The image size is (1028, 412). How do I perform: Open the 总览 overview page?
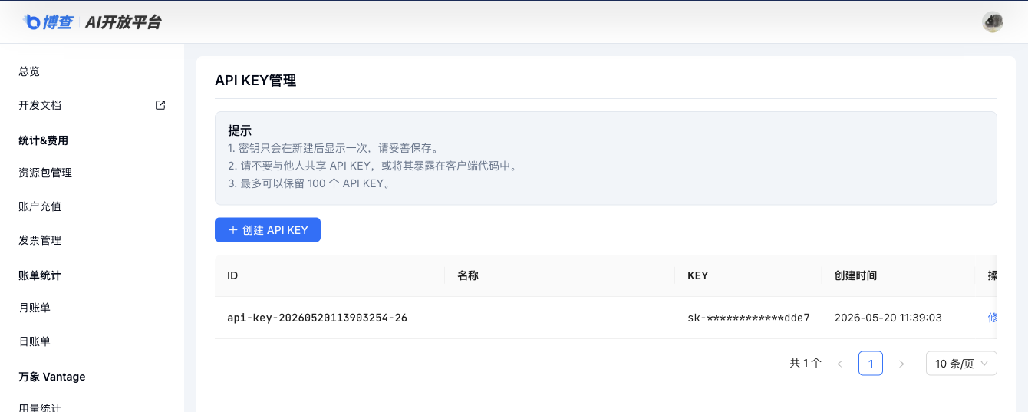click(x=29, y=71)
